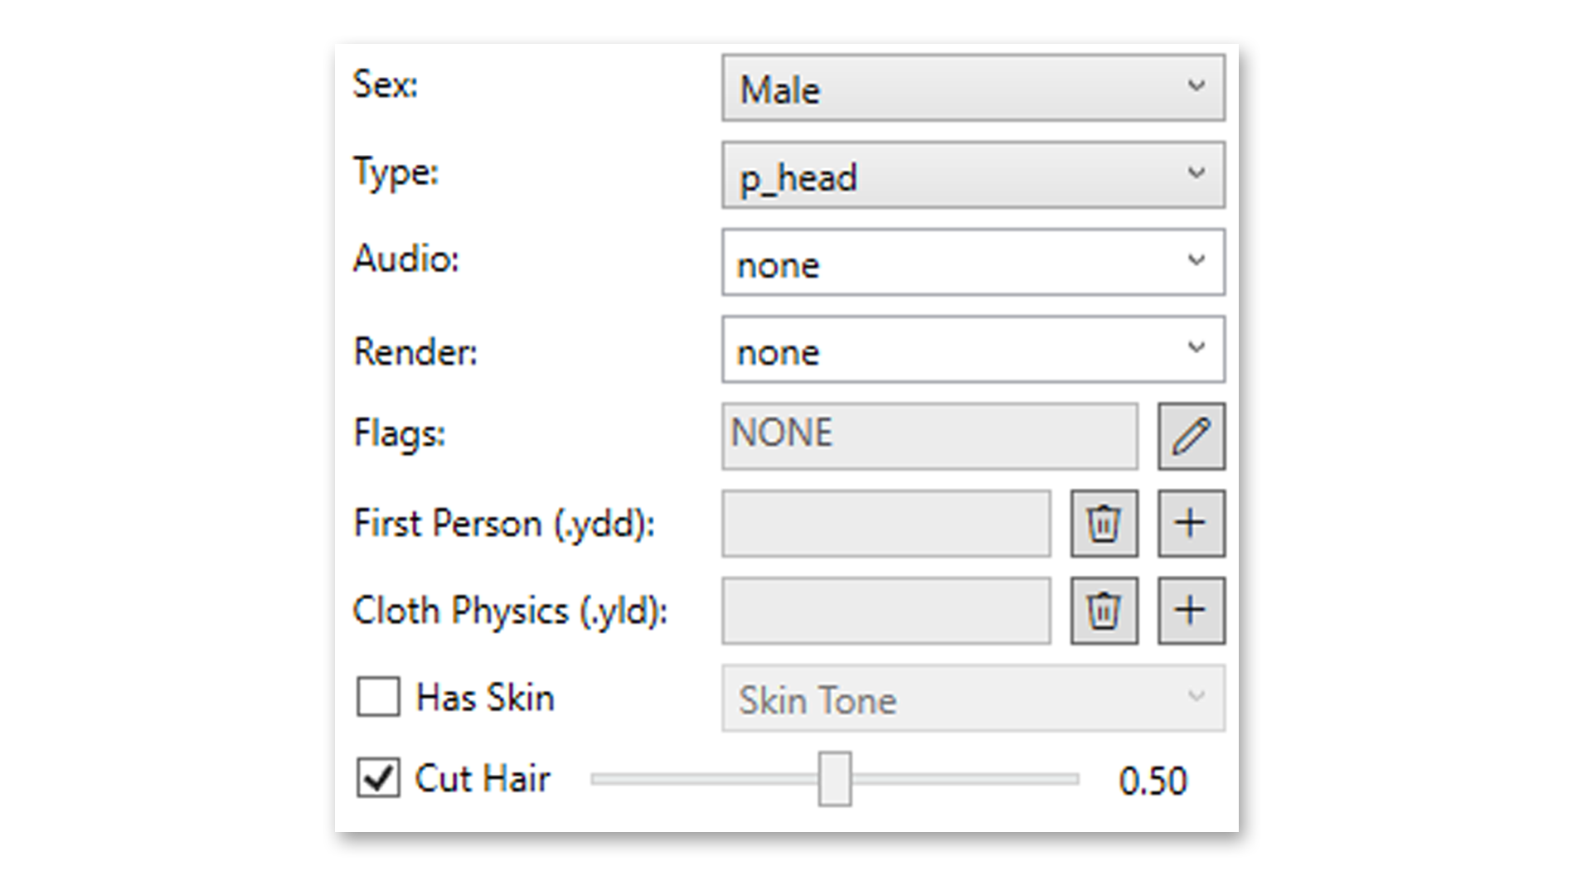Click the pencil icon to edit Flags
The height and width of the screenshot is (895, 1592).
[1191, 437]
